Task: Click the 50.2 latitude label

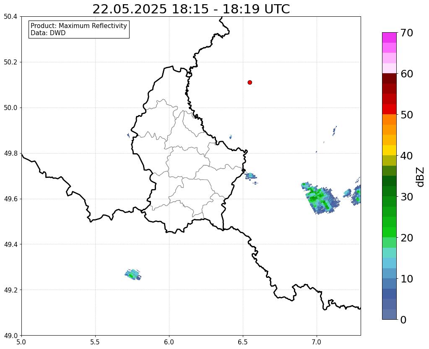Action: click(x=10, y=62)
